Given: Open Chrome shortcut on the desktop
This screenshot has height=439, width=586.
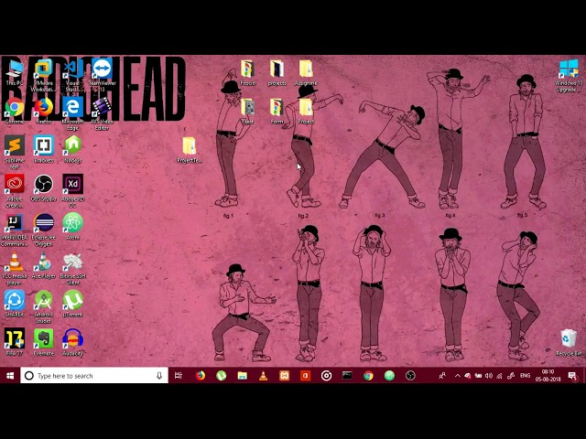Looking at the screenshot, I should pyautogui.click(x=15, y=111).
